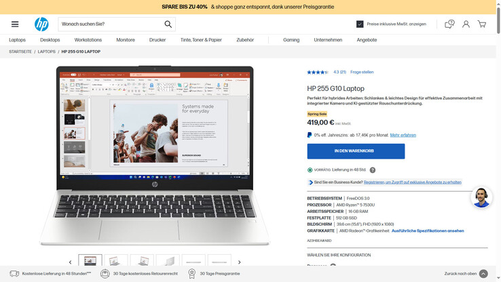Screen dimensions: 501x282
Task: Click the '512 GB SSD' spec
Action: point(346,218)
